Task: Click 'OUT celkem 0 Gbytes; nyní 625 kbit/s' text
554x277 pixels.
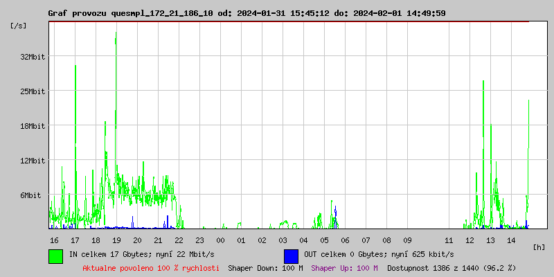Action: (379, 254)
